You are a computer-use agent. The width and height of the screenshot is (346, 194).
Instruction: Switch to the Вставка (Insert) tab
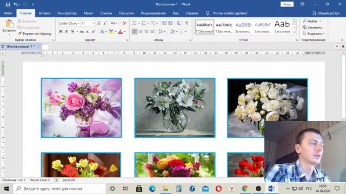tap(44, 13)
